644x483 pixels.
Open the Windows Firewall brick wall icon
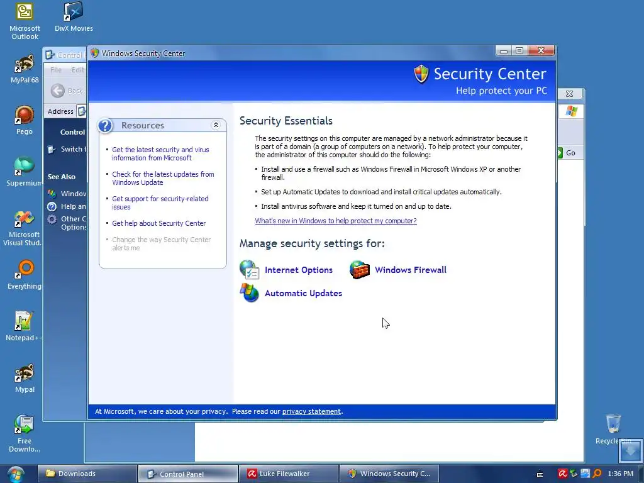click(359, 270)
